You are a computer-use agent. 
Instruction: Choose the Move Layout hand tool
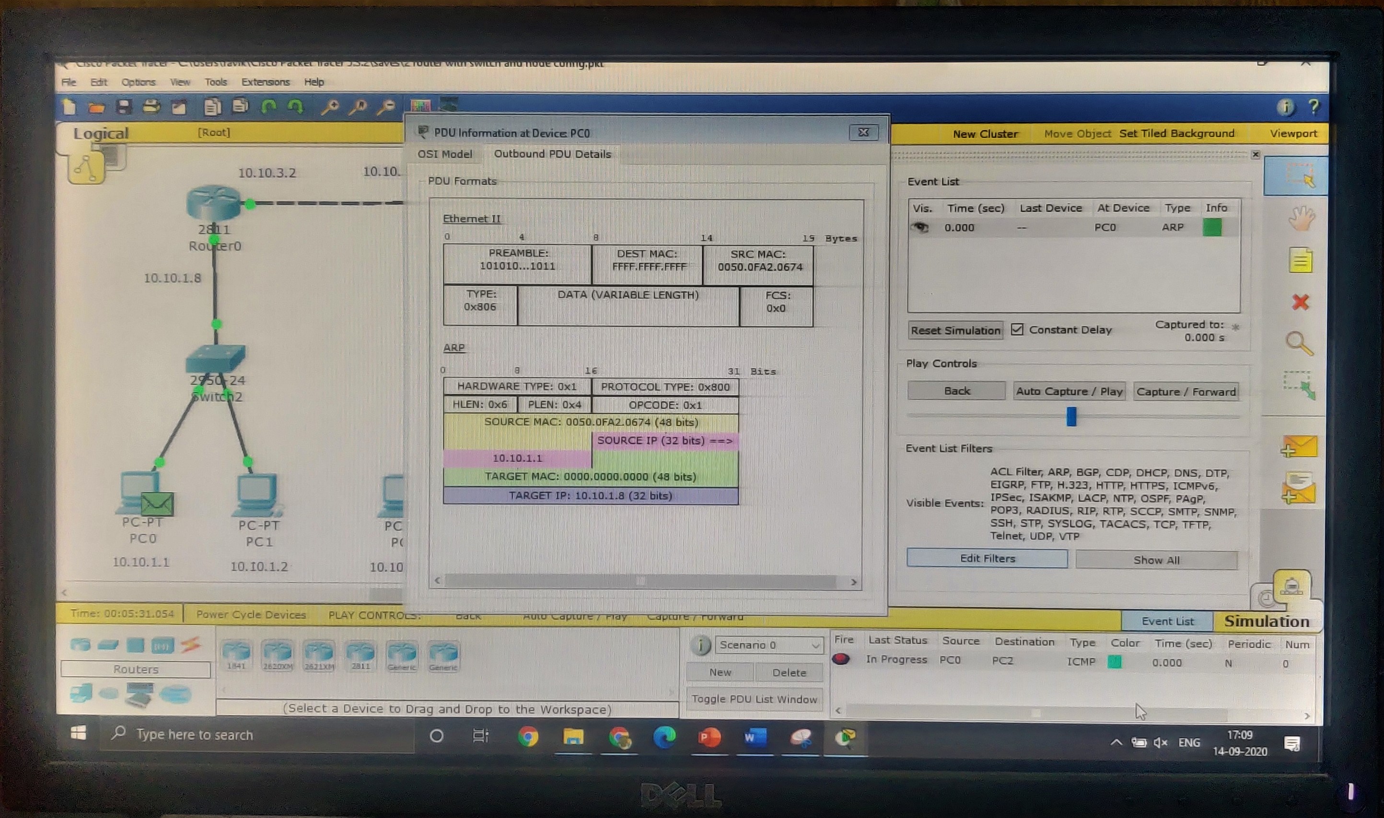click(1301, 219)
